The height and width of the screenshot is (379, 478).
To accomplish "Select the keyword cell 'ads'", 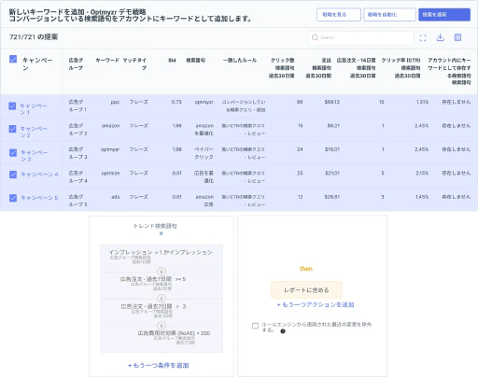I will pyautogui.click(x=116, y=197).
